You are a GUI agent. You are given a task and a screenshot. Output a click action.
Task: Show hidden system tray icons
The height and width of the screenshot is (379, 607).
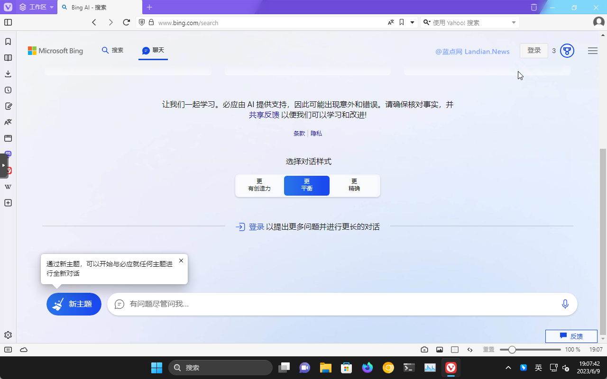(508, 368)
